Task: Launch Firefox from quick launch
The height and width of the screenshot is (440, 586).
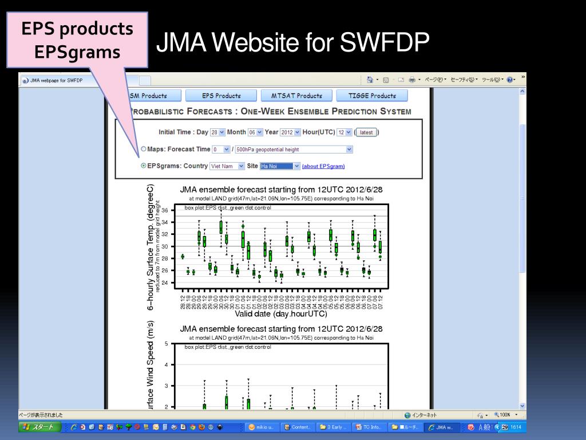Action: pyautogui.click(x=202, y=427)
